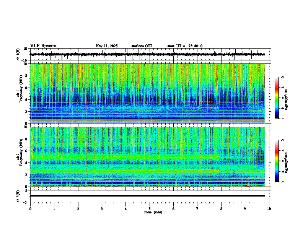This screenshot has height=234, width=303.
Task: Click the ch.1 voltage waveform trace
Action: tap(147, 54)
